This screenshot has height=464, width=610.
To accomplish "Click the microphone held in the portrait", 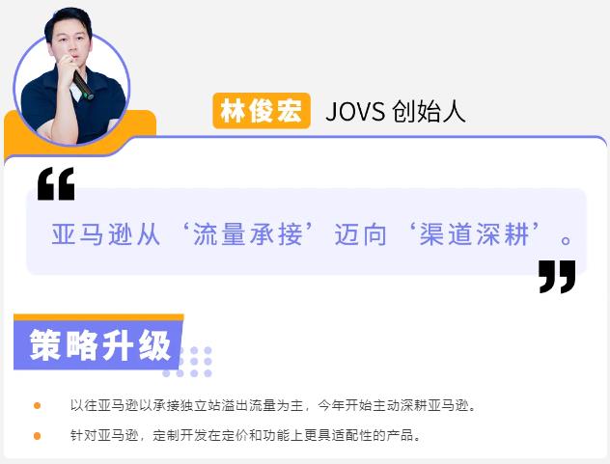I will pyautogui.click(x=83, y=84).
